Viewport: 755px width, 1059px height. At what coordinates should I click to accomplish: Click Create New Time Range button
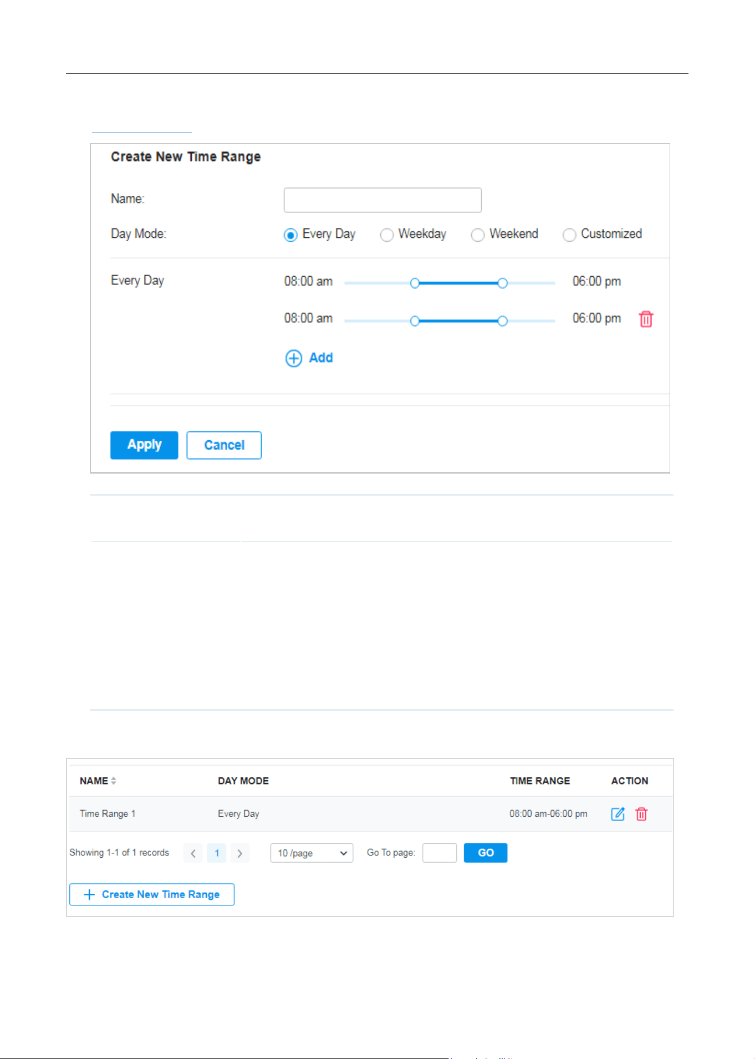152,894
